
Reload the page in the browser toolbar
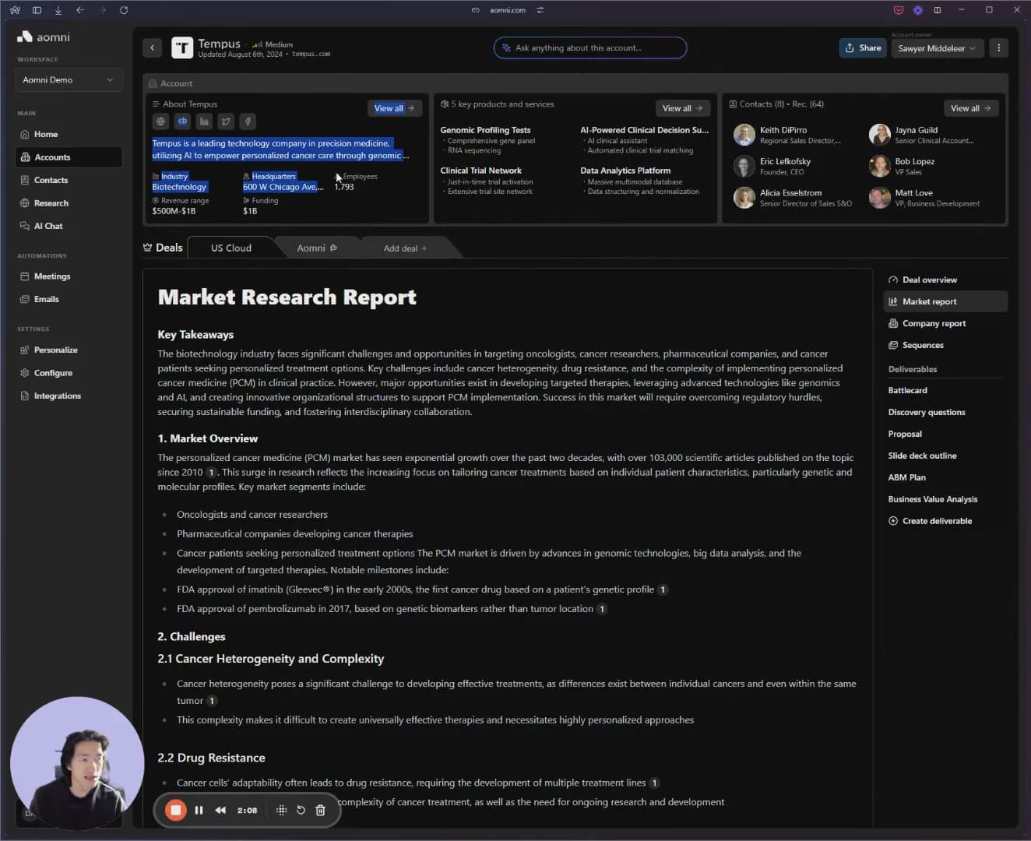(x=124, y=10)
